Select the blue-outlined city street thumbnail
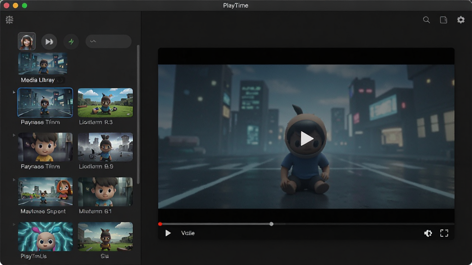 (45, 103)
